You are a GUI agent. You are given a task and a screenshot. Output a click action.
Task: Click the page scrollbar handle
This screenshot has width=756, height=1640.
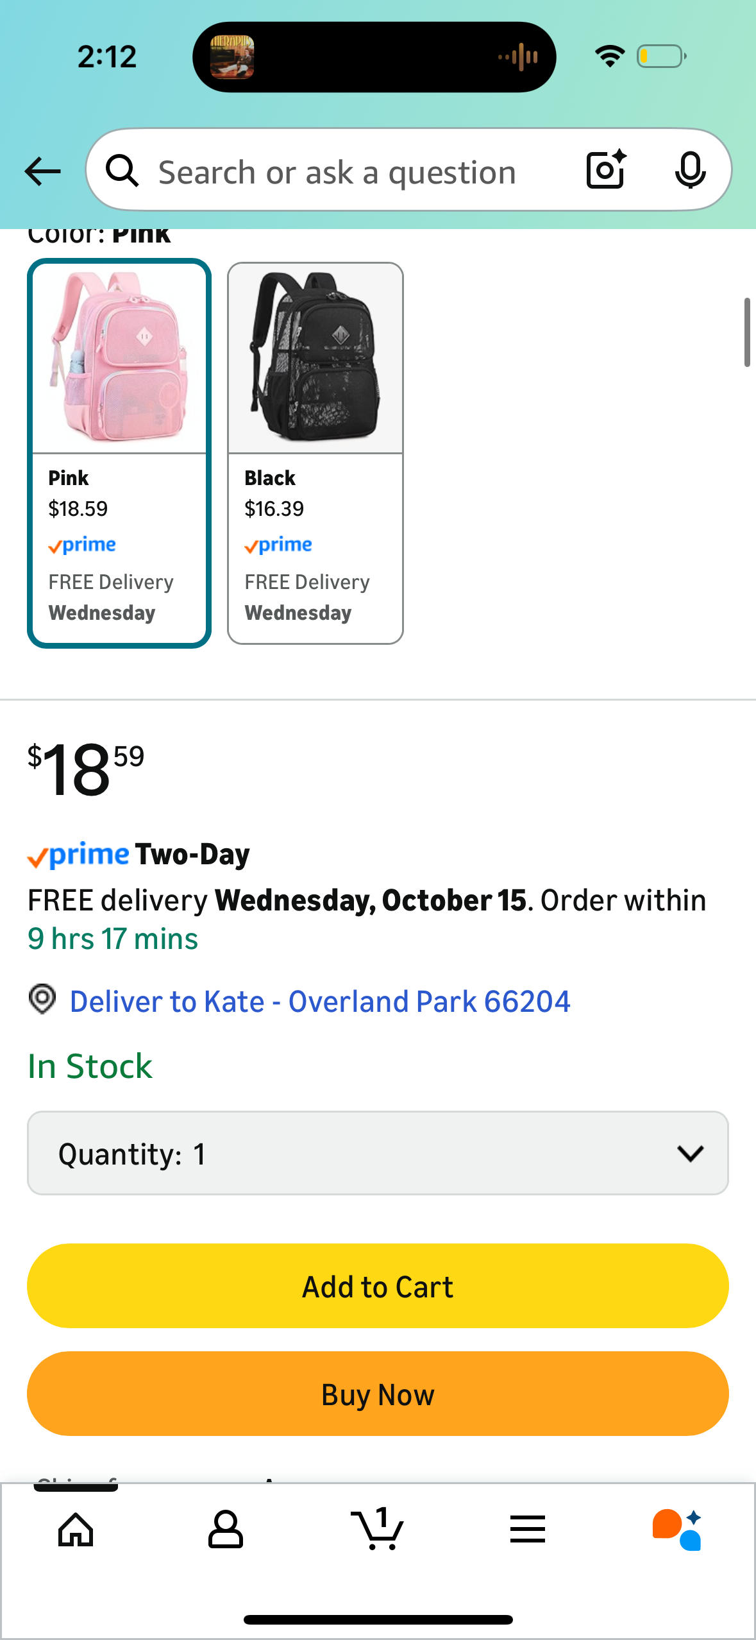point(747,332)
